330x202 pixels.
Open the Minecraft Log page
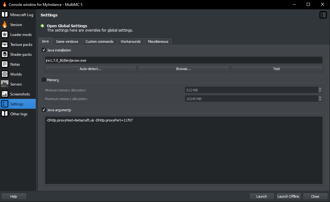coord(18,15)
